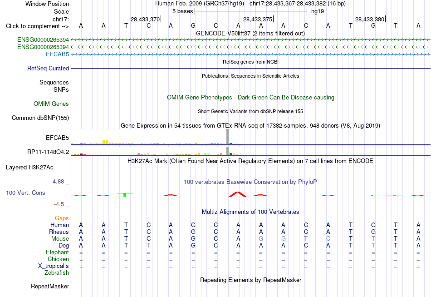
Task: Click 'Publications: Sequences in Scientific Articles' title
Action: [x=250, y=76]
